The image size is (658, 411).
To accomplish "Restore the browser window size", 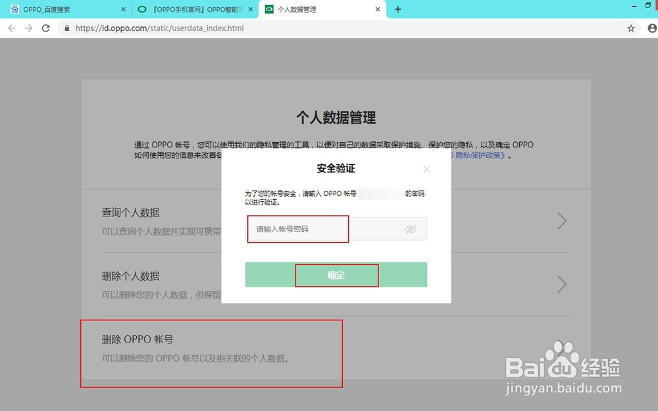I will point(648,5).
